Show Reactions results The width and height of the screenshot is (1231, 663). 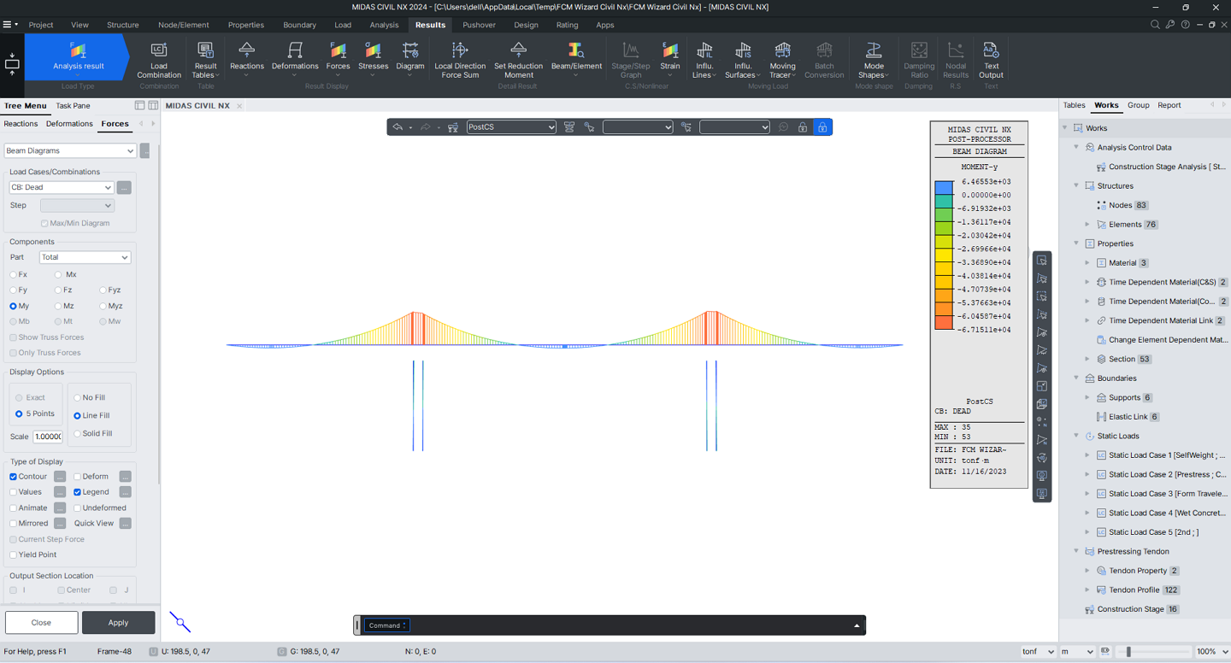[x=247, y=60]
